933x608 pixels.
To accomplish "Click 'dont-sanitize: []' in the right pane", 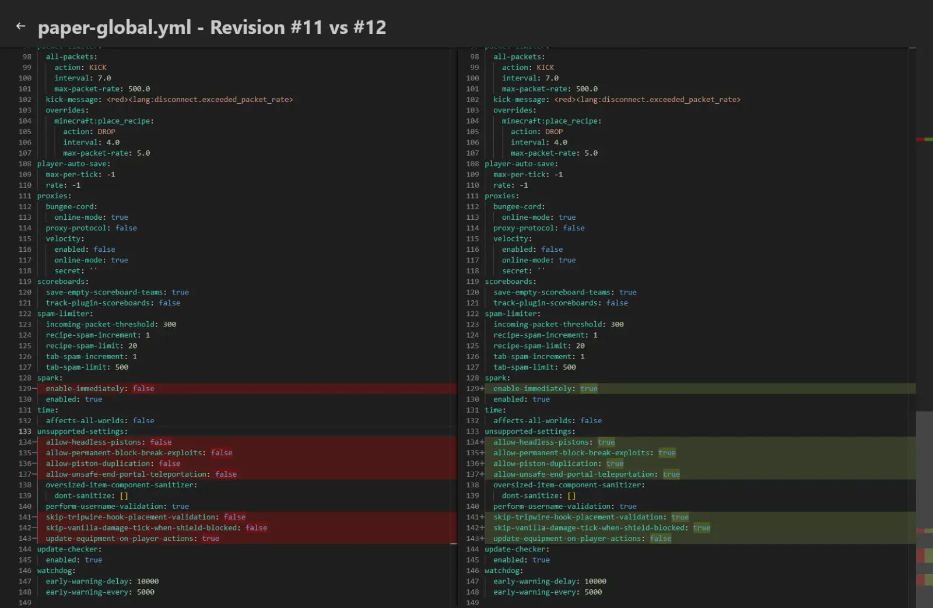I will (539, 496).
